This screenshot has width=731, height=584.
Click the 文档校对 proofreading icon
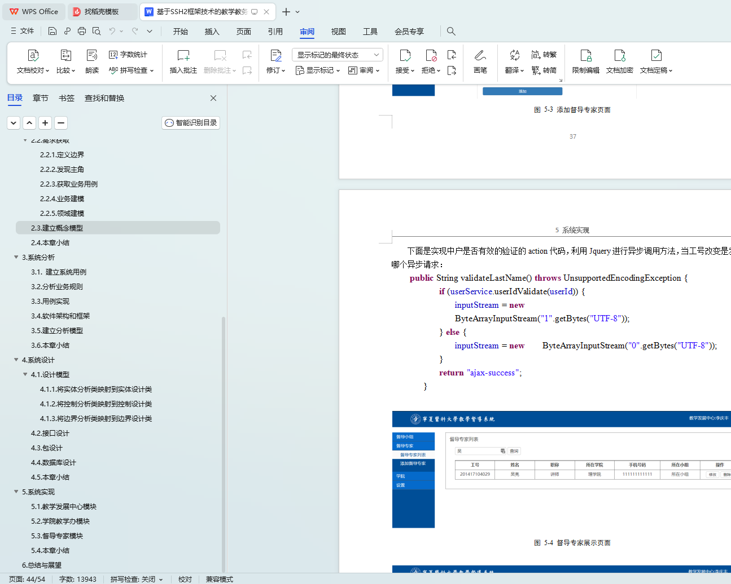tap(33, 55)
